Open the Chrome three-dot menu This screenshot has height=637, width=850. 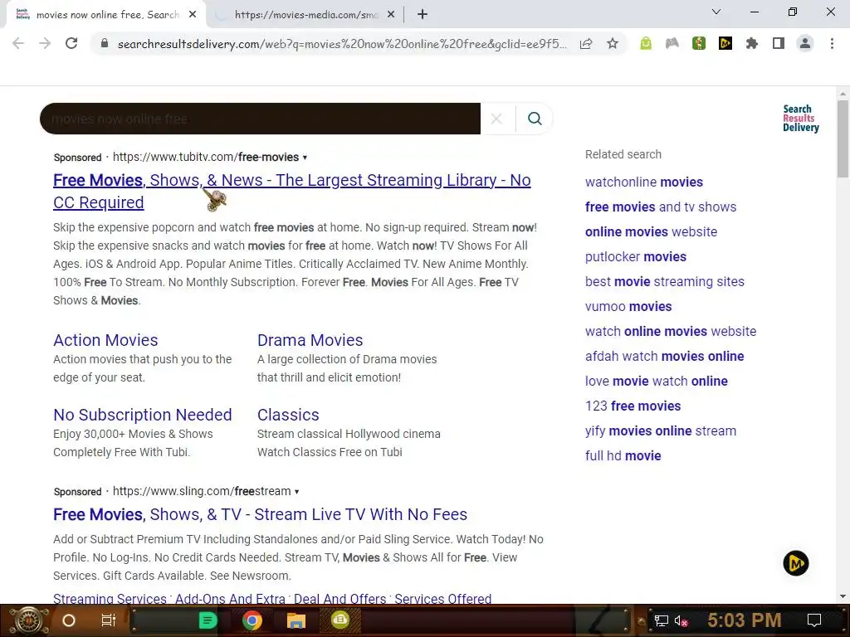click(832, 43)
